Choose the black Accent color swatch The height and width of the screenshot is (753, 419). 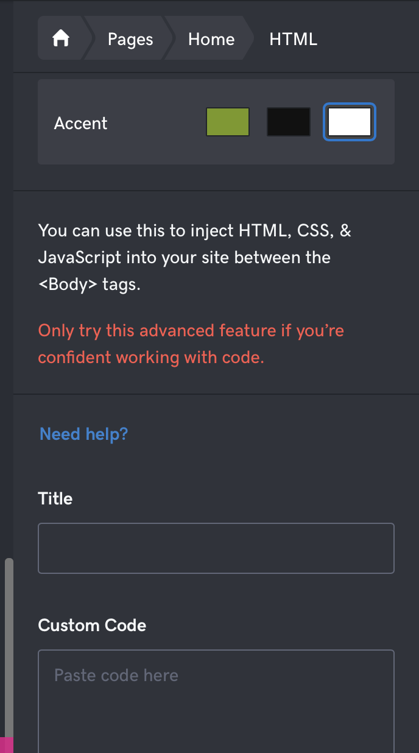point(289,122)
